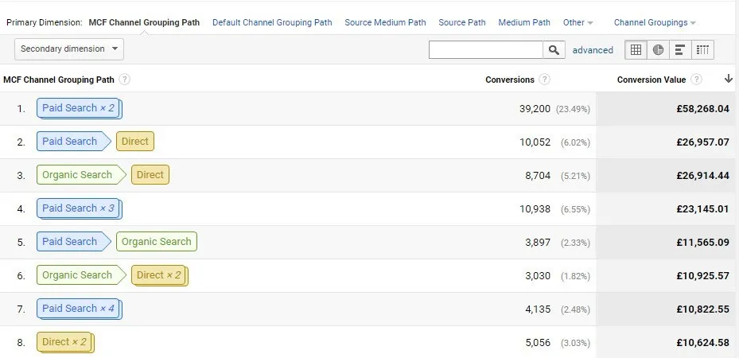Click conversion value £58,268.04

coord(702,109)
